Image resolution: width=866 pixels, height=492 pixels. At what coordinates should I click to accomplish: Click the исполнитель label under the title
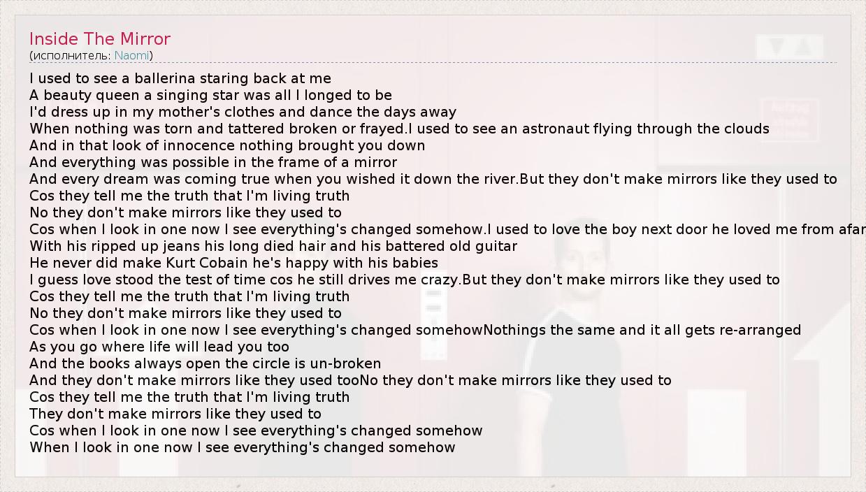tap(71, 55)
